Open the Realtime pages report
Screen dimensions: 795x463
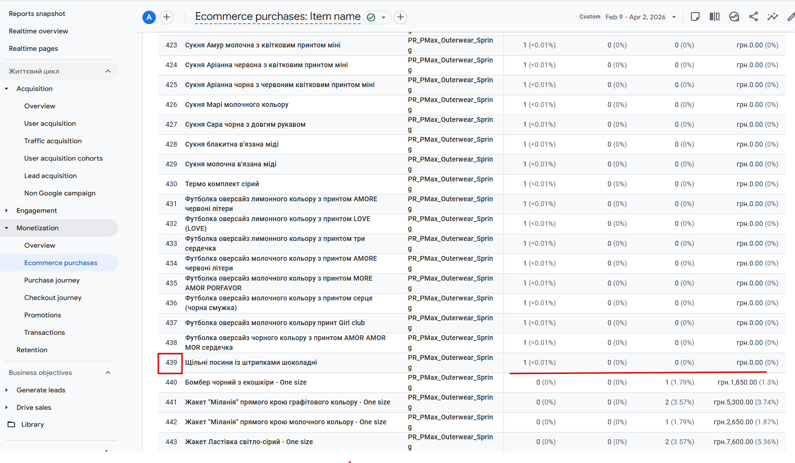[x=33, y=48]
